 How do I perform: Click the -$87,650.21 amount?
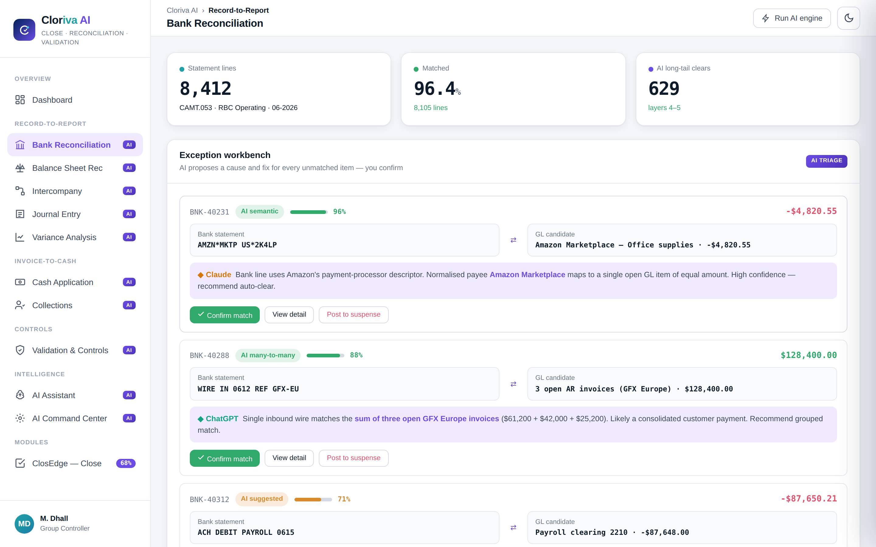(x=809, y=499)
